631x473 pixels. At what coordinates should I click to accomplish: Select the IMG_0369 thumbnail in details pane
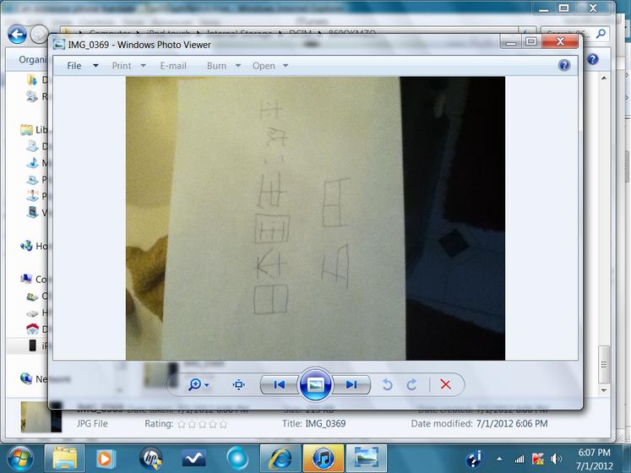41,416
